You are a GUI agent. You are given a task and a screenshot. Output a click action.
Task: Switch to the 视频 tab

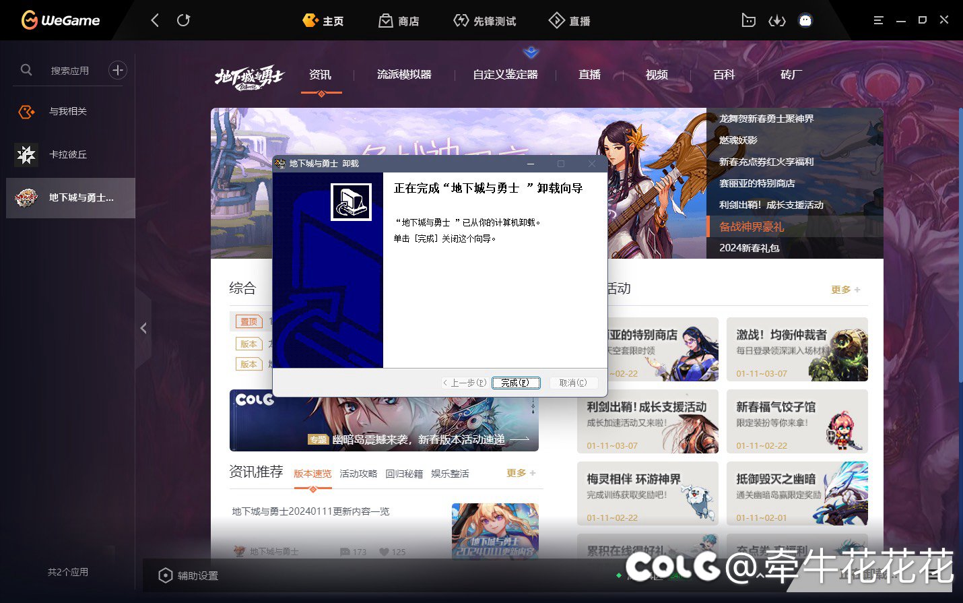pos(657,75)
